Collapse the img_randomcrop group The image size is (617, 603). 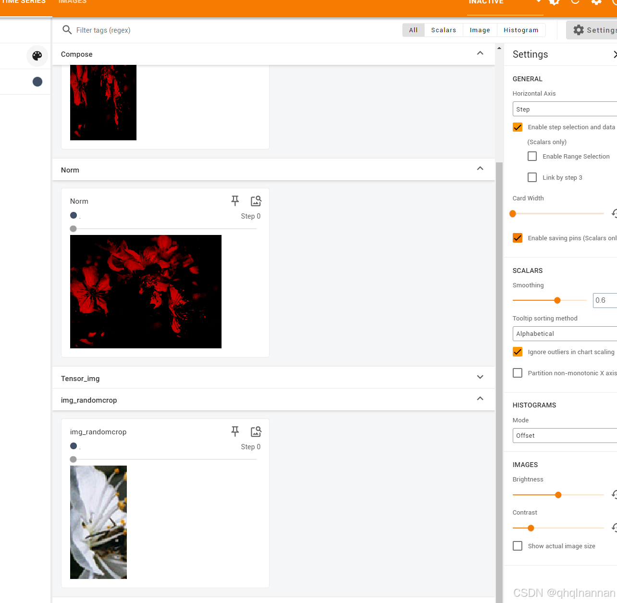coord(480,398)
